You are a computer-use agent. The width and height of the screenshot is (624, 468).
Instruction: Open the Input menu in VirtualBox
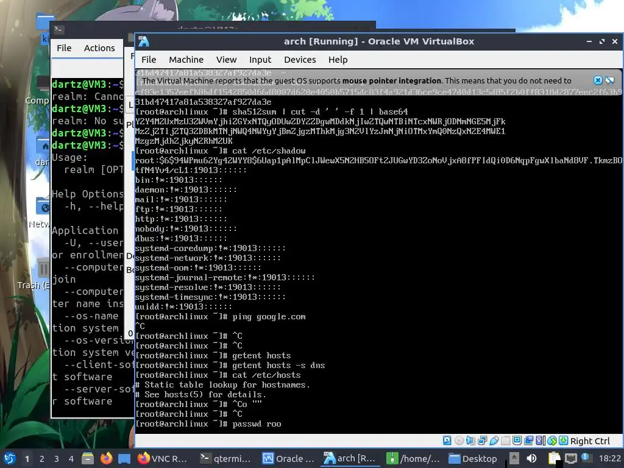click(x=260, y=60)
